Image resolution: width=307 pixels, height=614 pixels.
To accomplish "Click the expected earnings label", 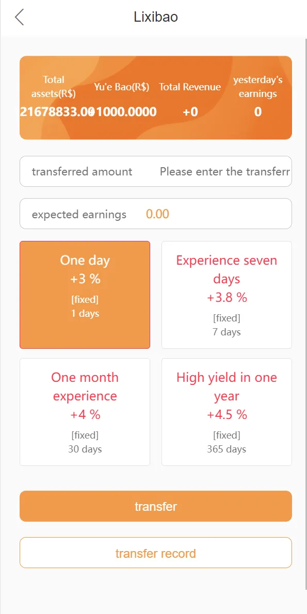I will [79, 215].
